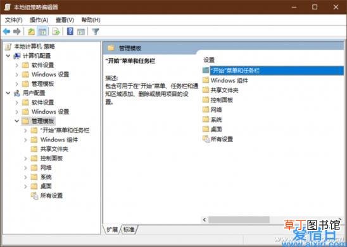
Task: Click the Back arrow toolbar icon
Action: coord(6,32)
